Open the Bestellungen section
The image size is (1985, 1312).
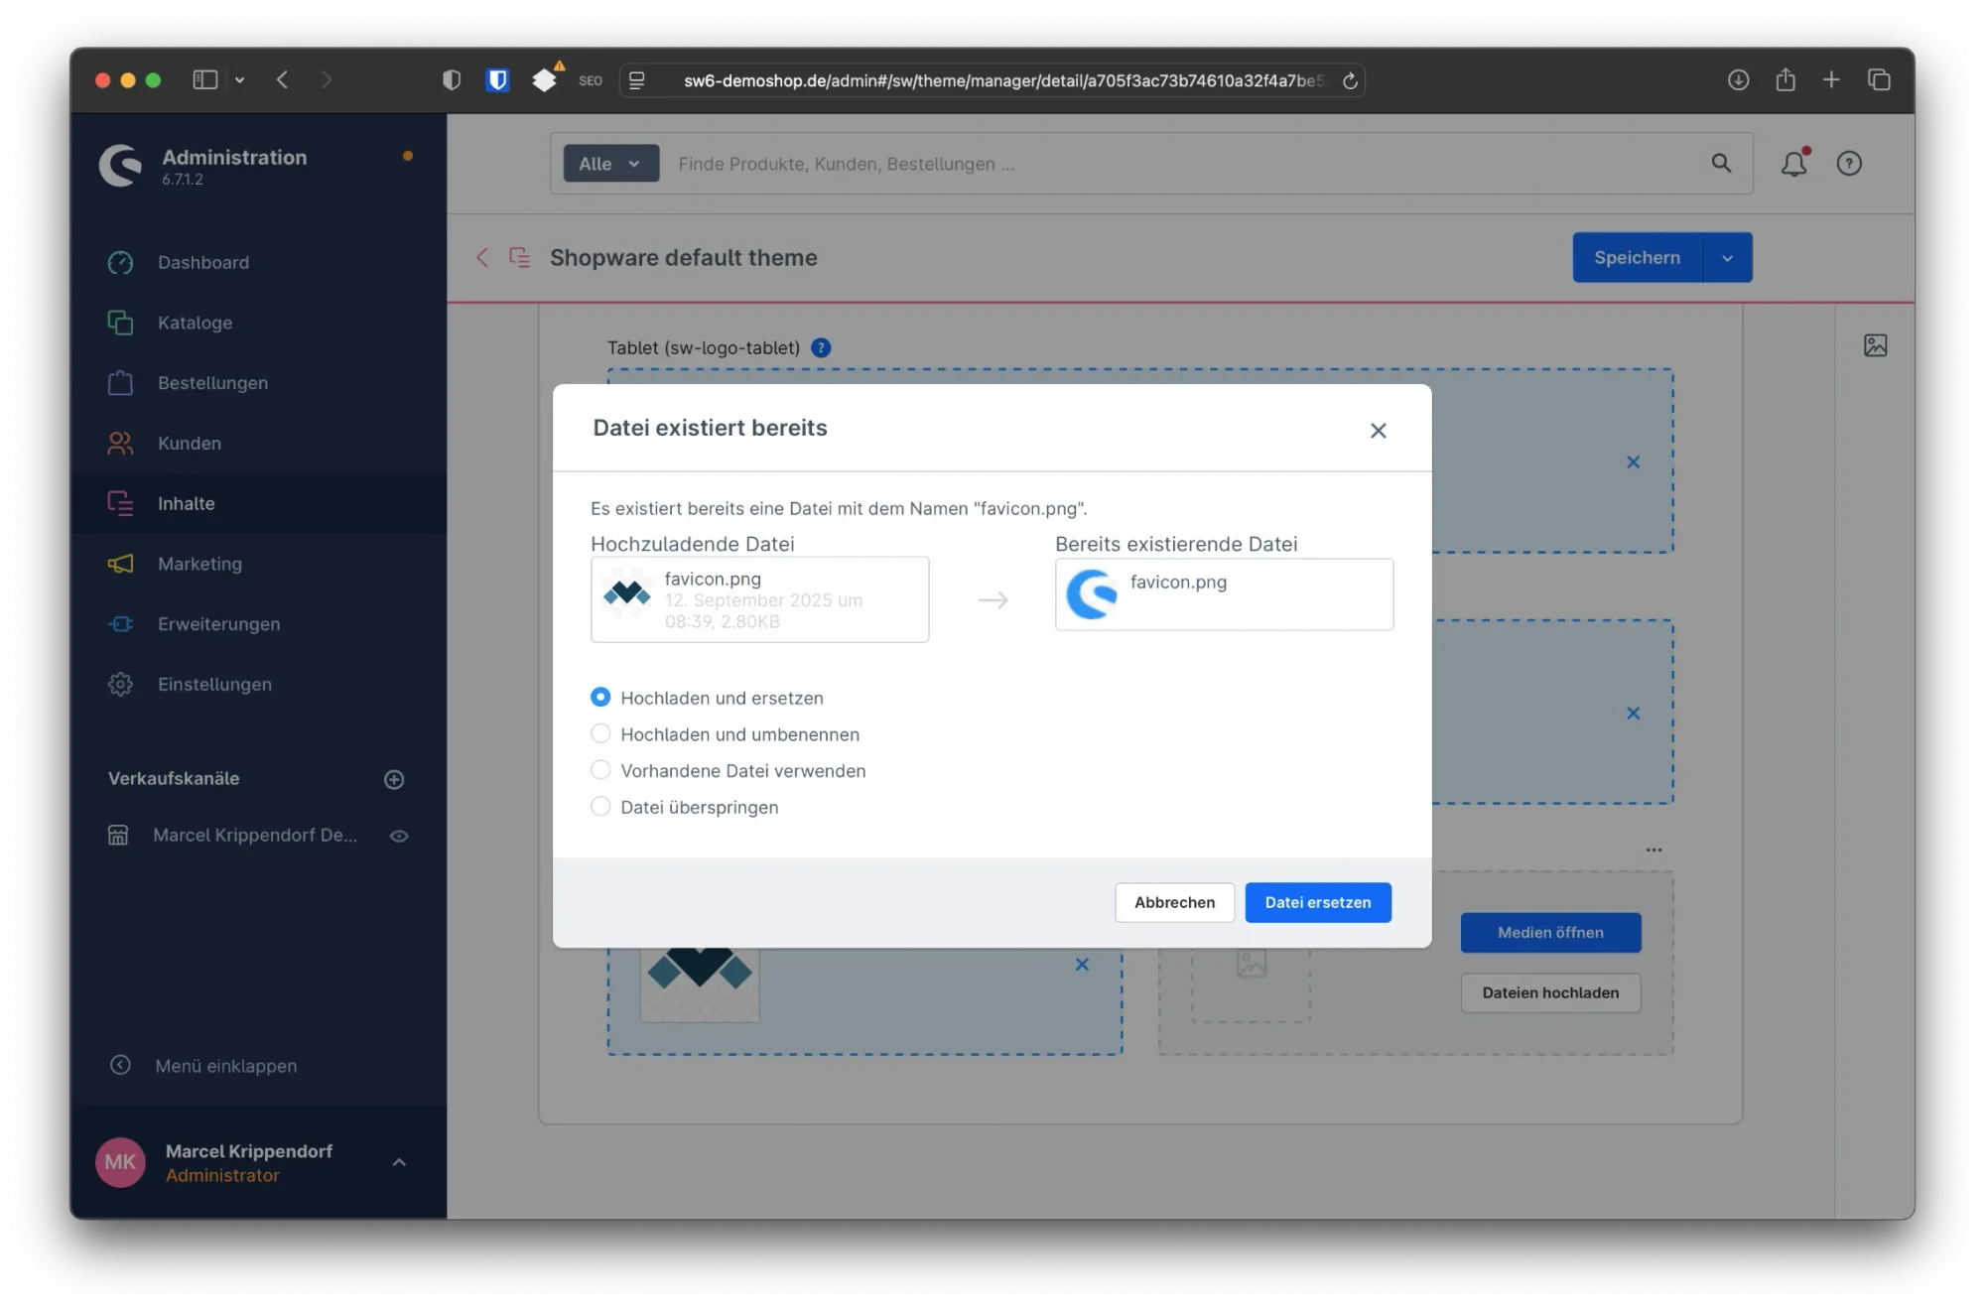pos(212,382)
